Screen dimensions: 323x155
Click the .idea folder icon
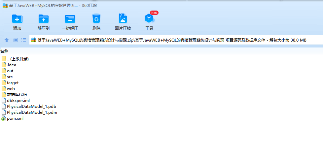[4, 65]
